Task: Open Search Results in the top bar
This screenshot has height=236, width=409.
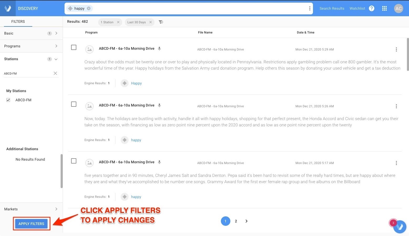Action: [x=332, y=8]
